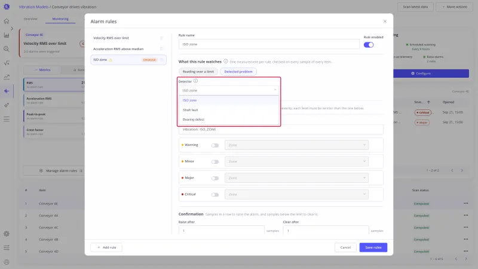Viewport: 478px width, 269px height.
Task: Click sort arrow in Severity column
Action: [428, 102]
